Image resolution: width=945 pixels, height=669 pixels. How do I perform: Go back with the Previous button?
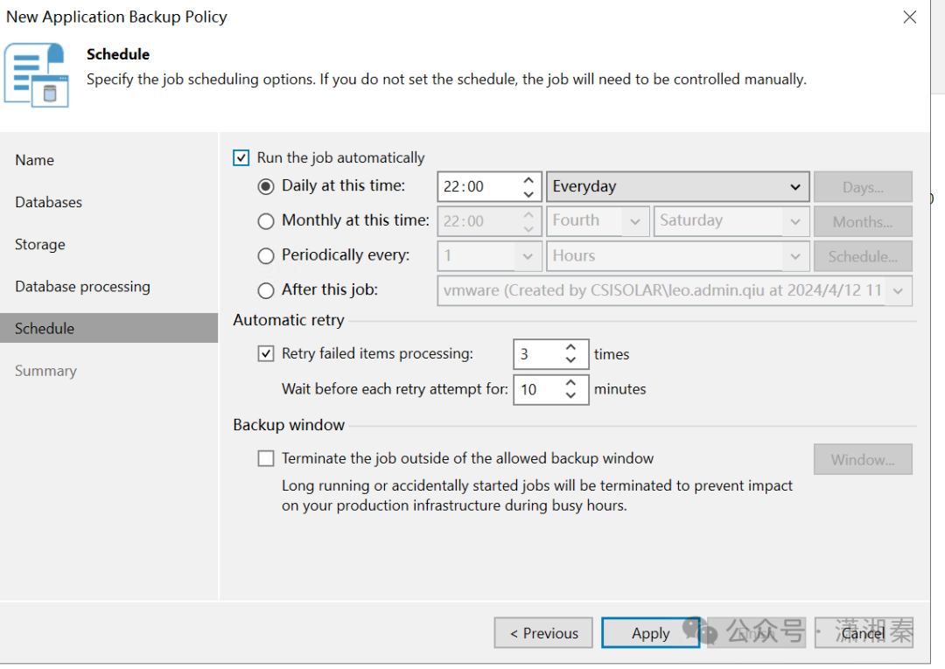click(543, 633)
